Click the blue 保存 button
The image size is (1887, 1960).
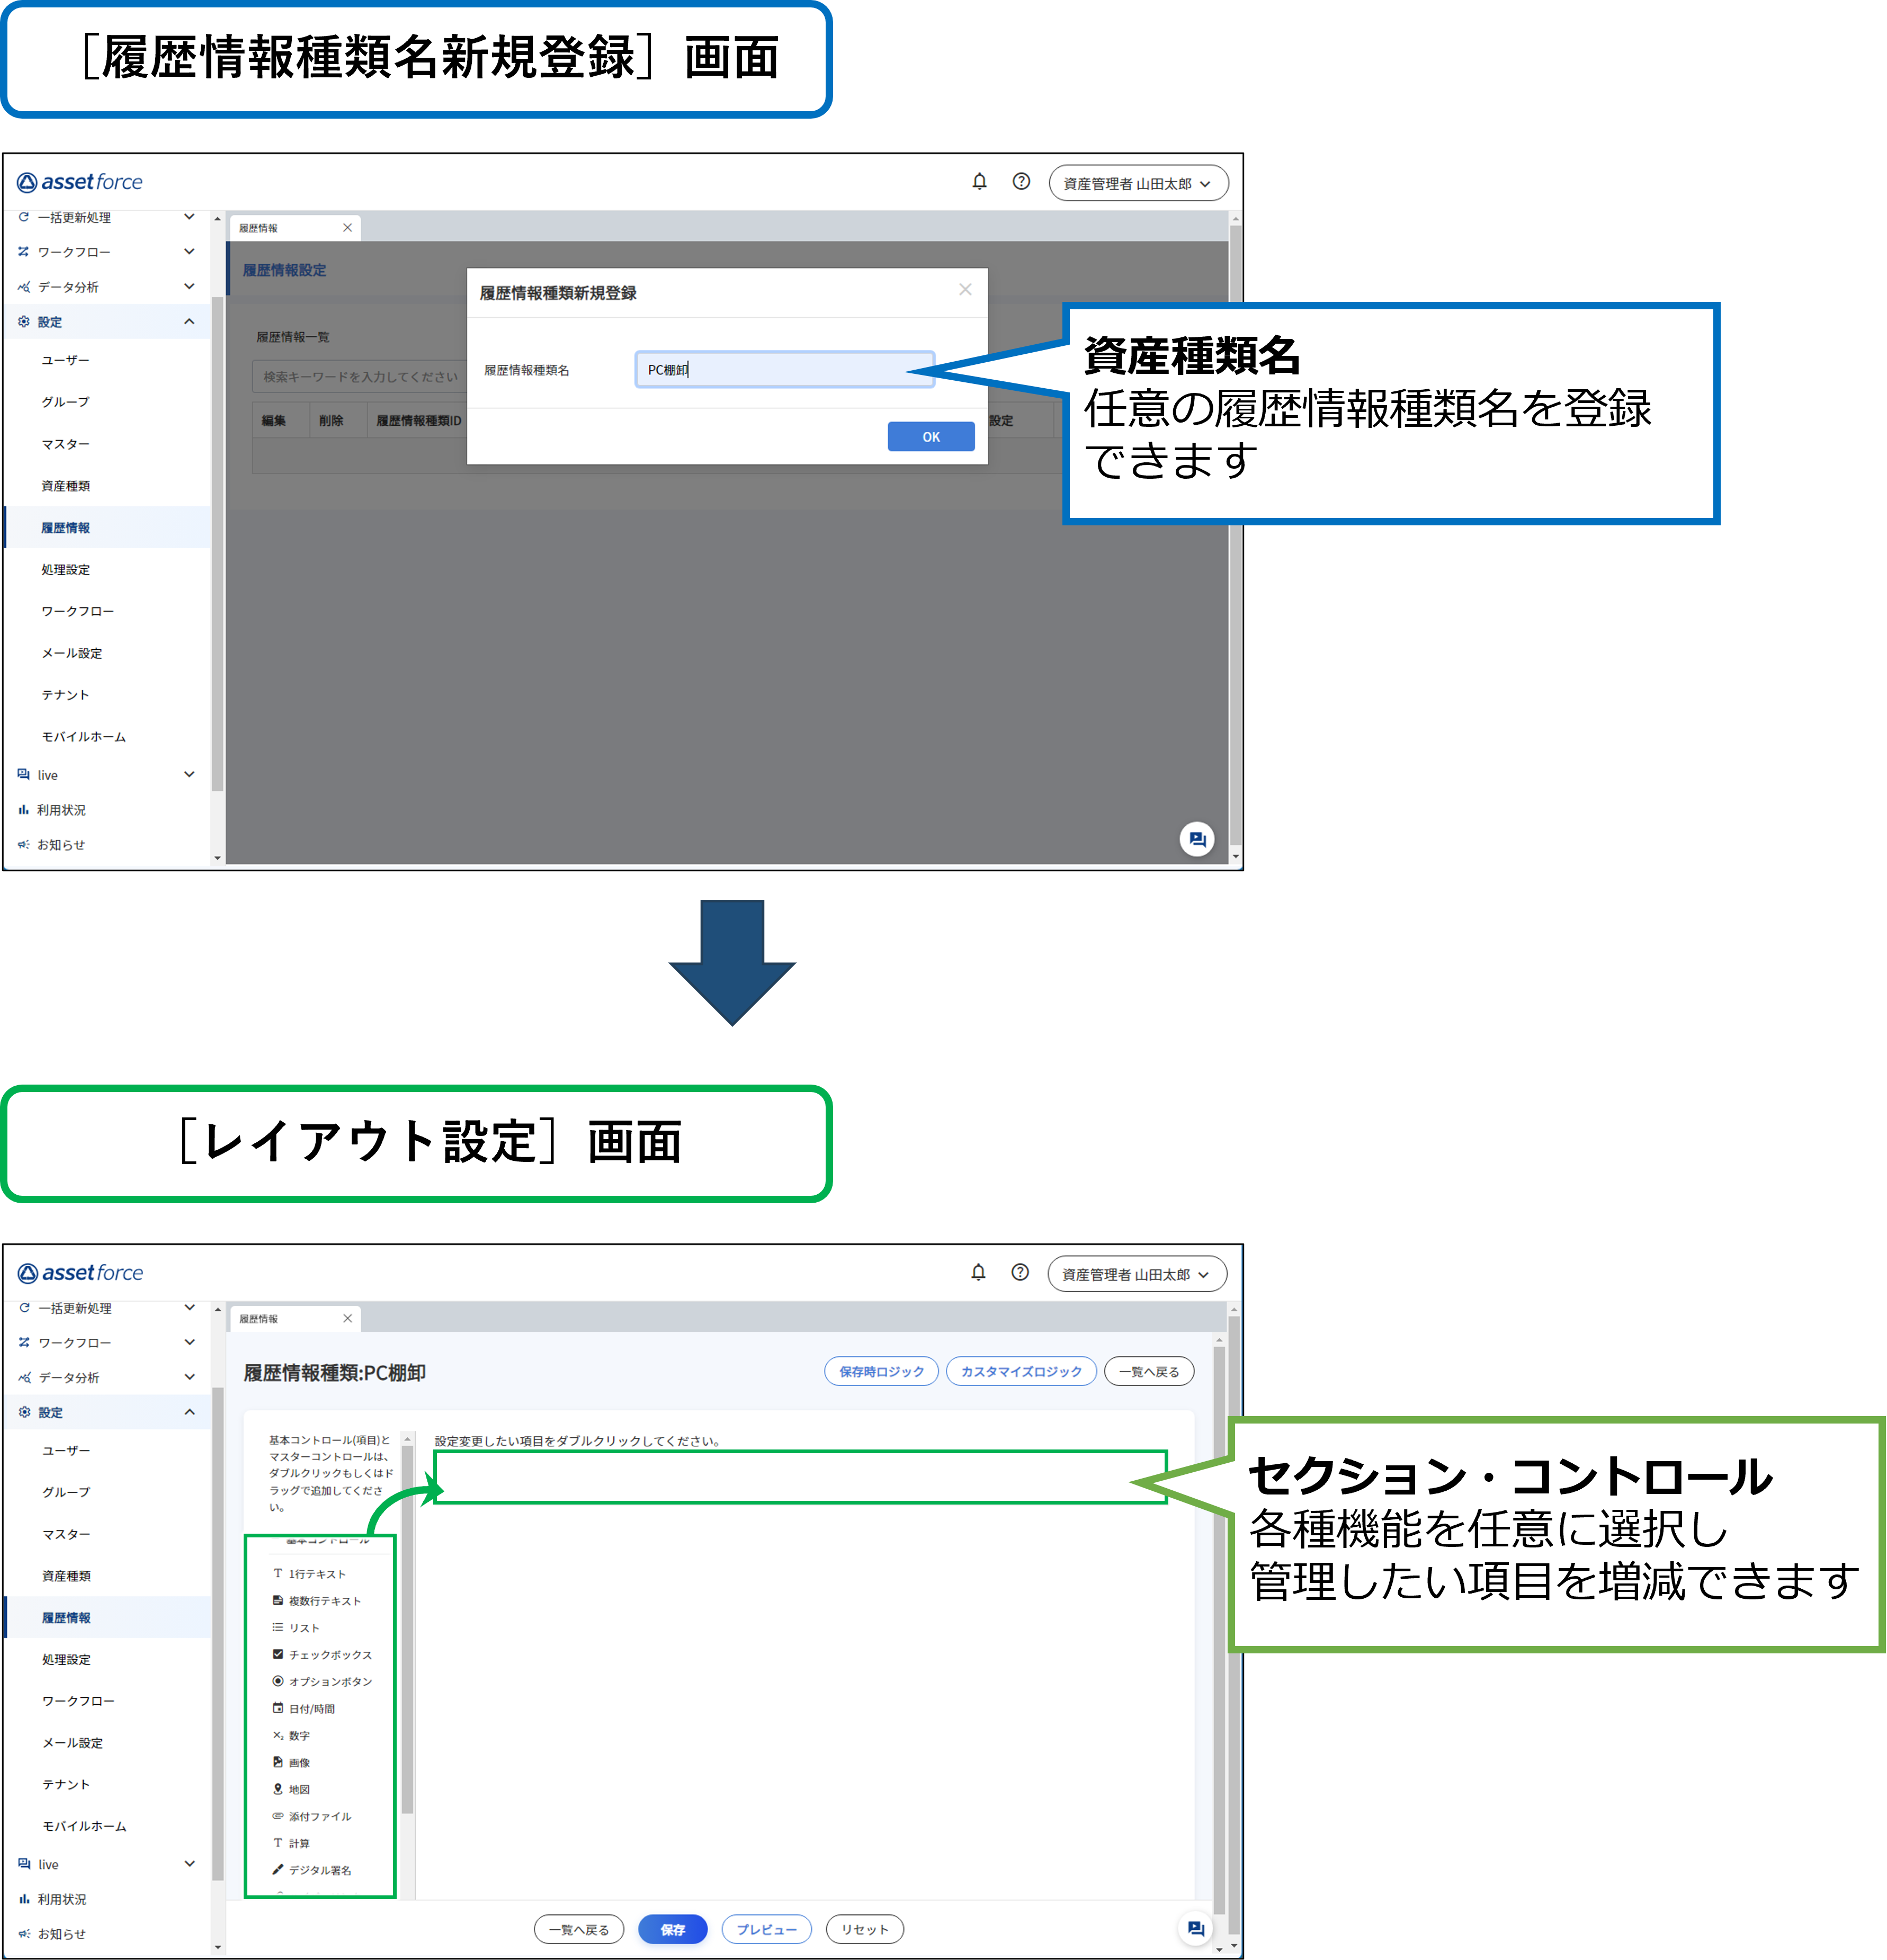[672, 1929]
